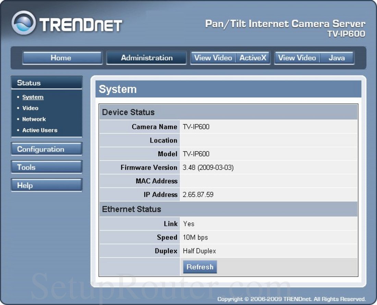Open the Video status page
377x305 pixels.
pos(30,108)
